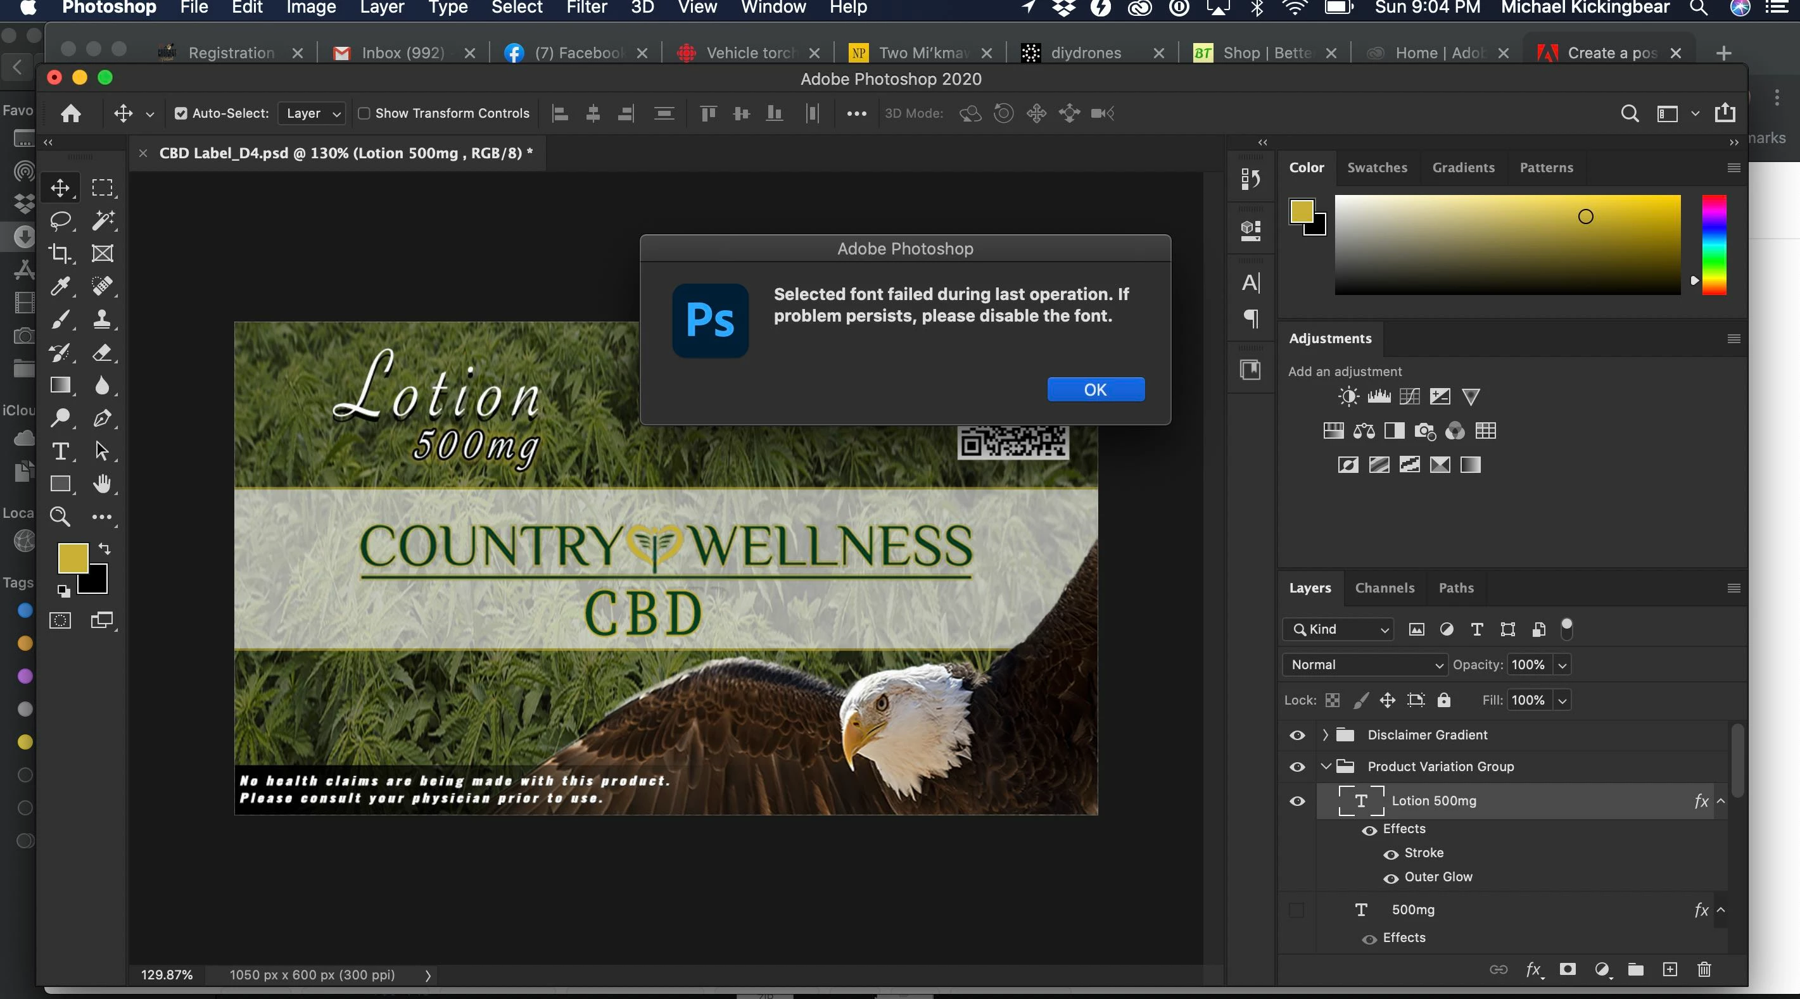Toggle the Auto-Select checkbox

coord(181,113)
